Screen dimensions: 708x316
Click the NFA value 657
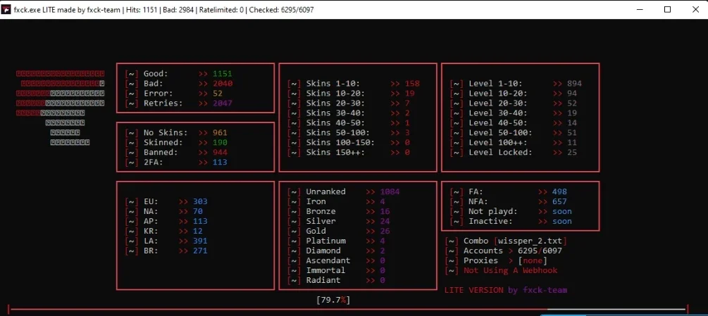559,201
